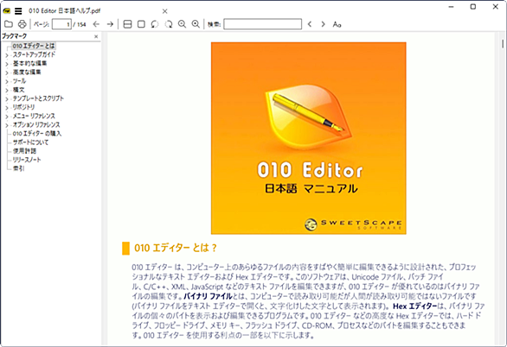Viewport: 507px width, 347px height.
Task: Expand the 基本的な編集 bookmark
Action: point(7,64)
